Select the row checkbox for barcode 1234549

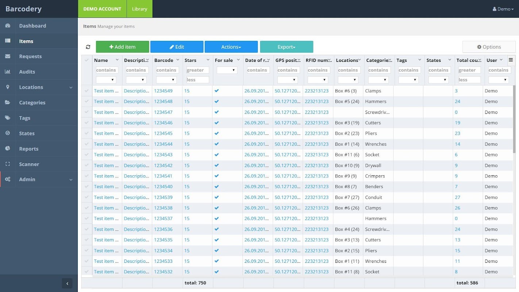86,91
